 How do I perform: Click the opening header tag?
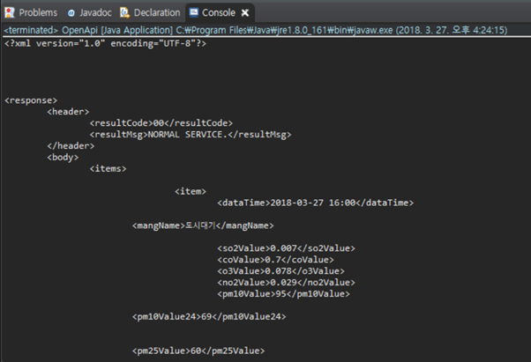tap(68, 112)
